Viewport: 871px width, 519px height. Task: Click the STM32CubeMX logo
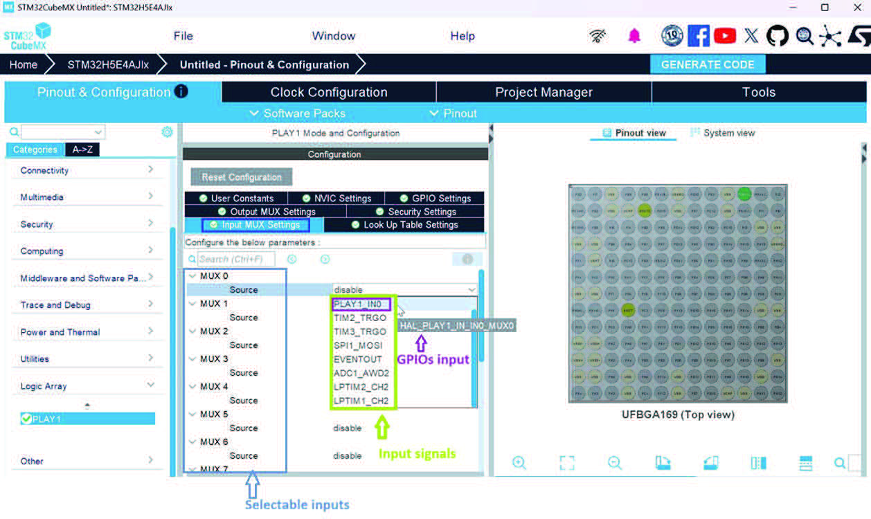28,36
